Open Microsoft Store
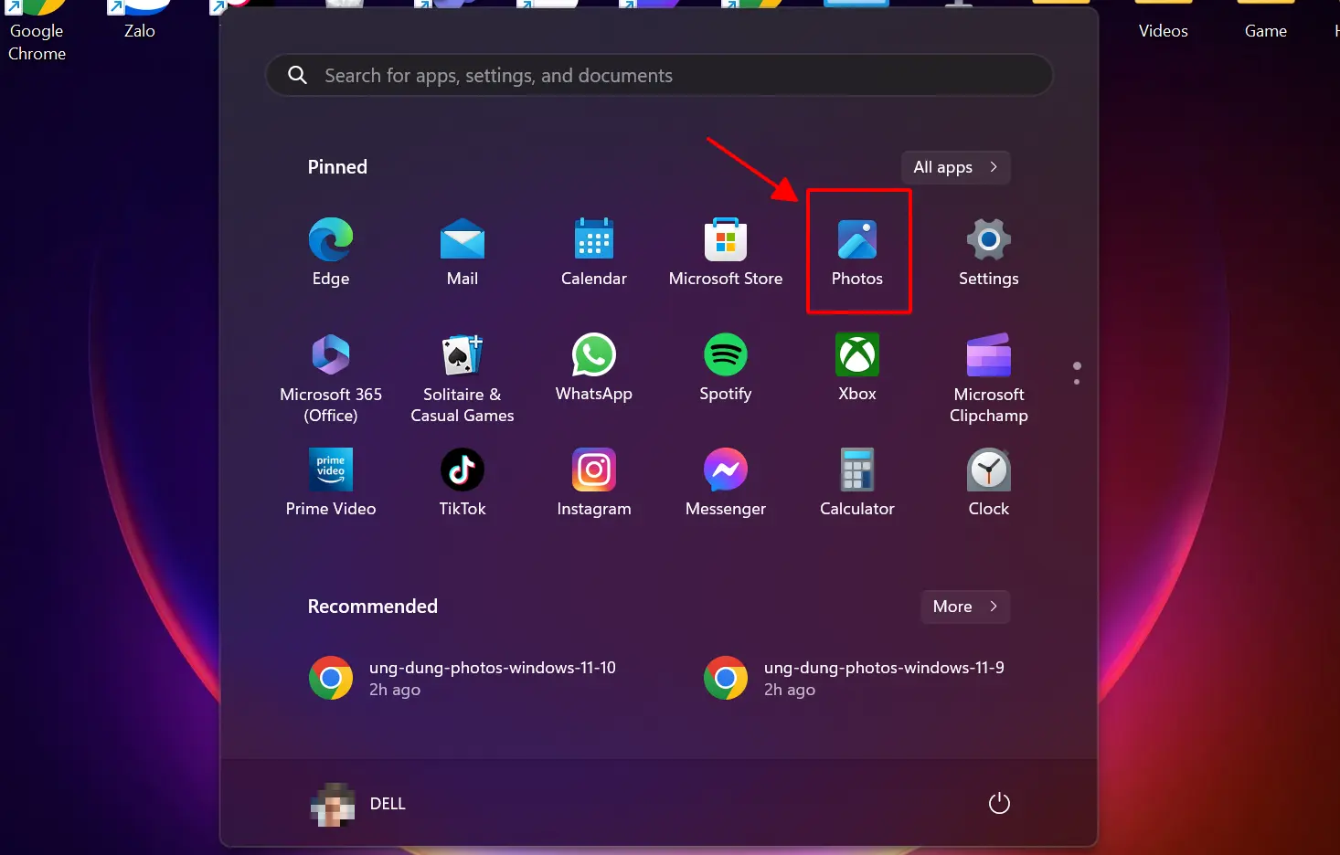Image resolution: width=1340 pixels, height=855 pixels. pos(726,253)
